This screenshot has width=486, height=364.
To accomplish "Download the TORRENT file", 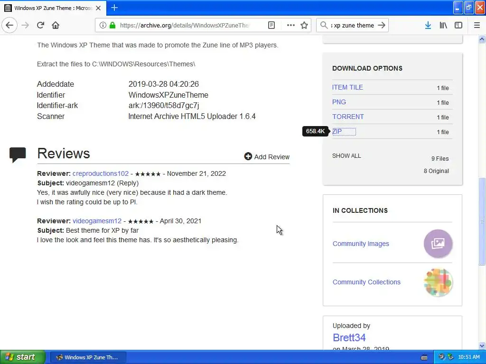I will tap(348, 117).
